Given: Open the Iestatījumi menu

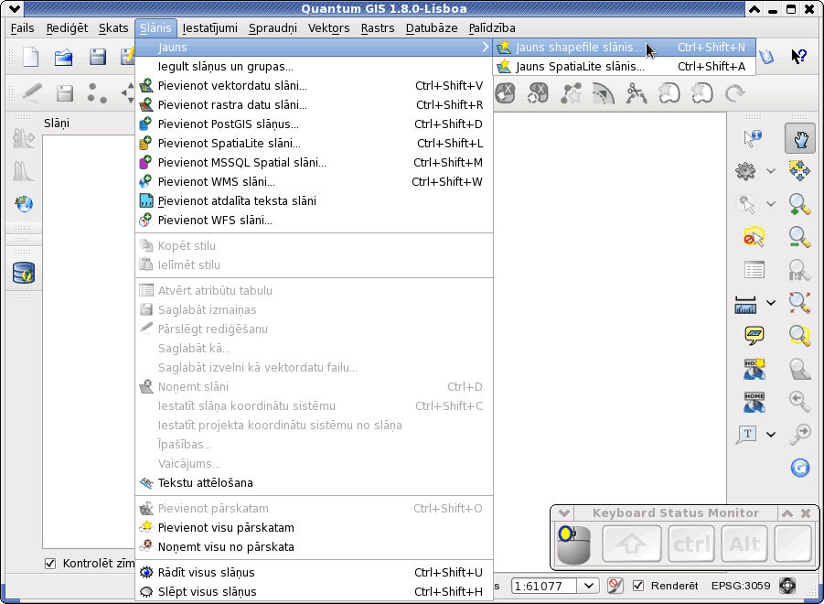Looking at the screenshot, I should click(209, 27).
